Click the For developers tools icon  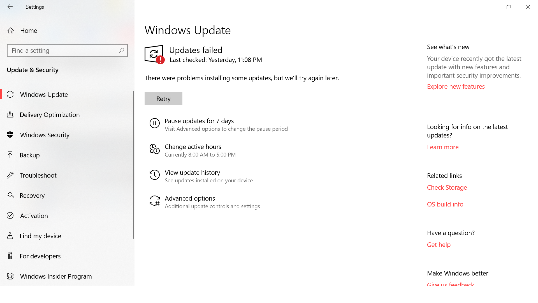click(x=10, y=256)
